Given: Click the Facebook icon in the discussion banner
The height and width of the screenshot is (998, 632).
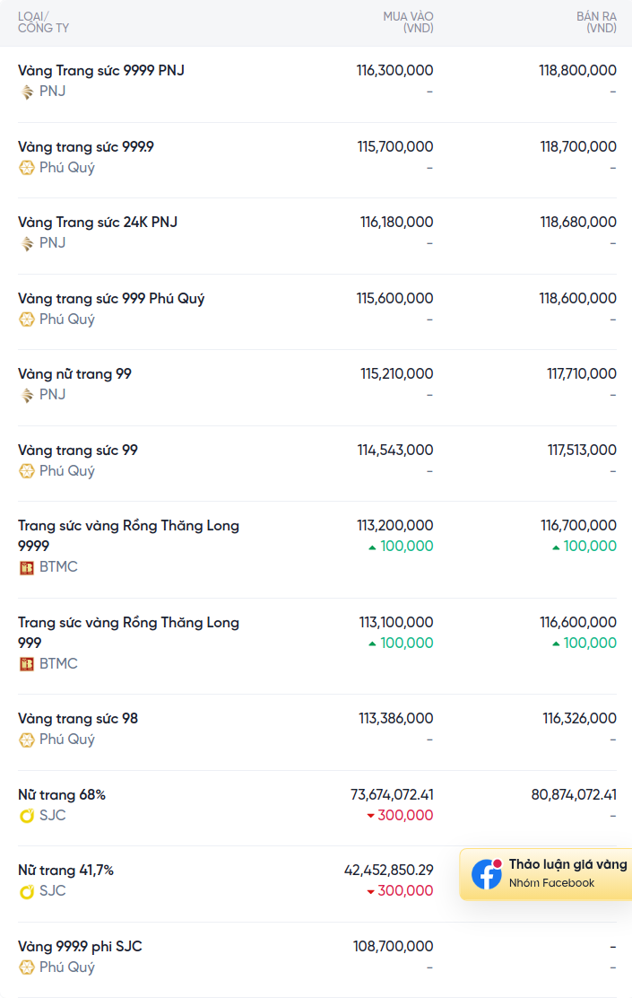Looking at the screenshot, I should [x=487, y=874].
